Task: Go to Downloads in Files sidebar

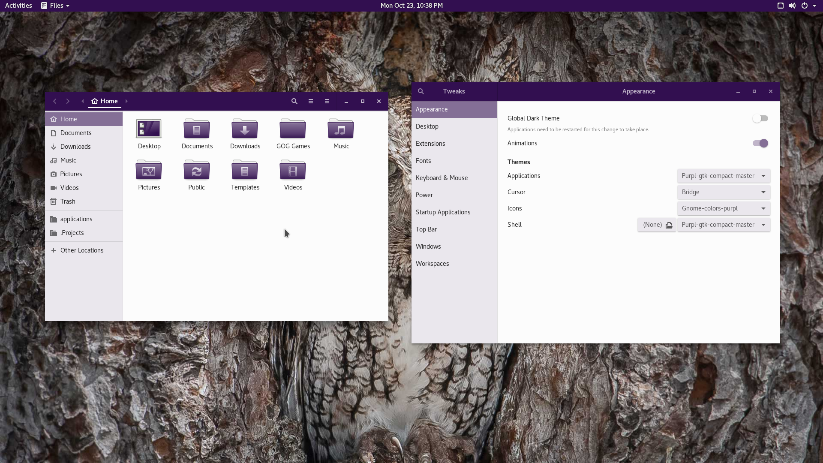Action: pos(84,147)
